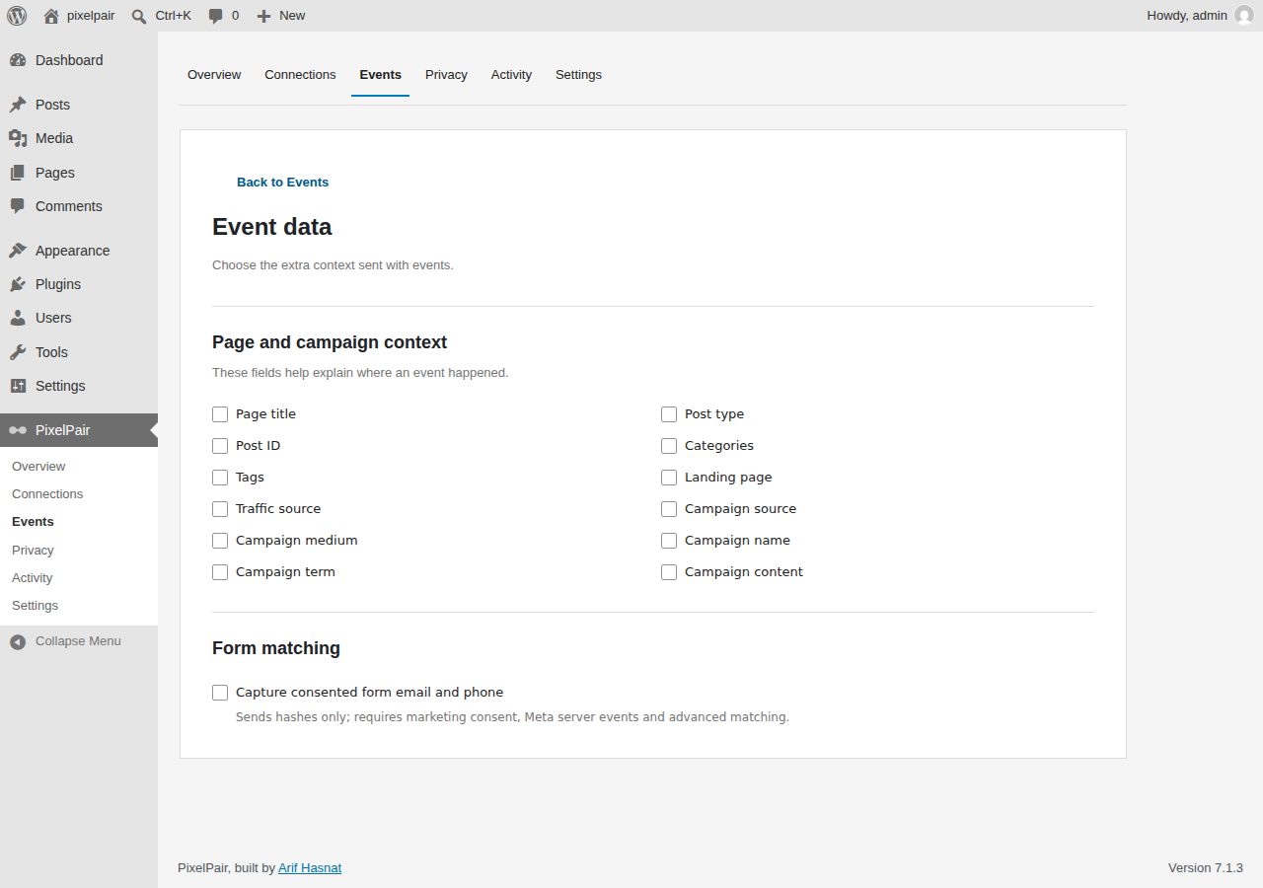Open the Arif Hasnat footer link

310,868
